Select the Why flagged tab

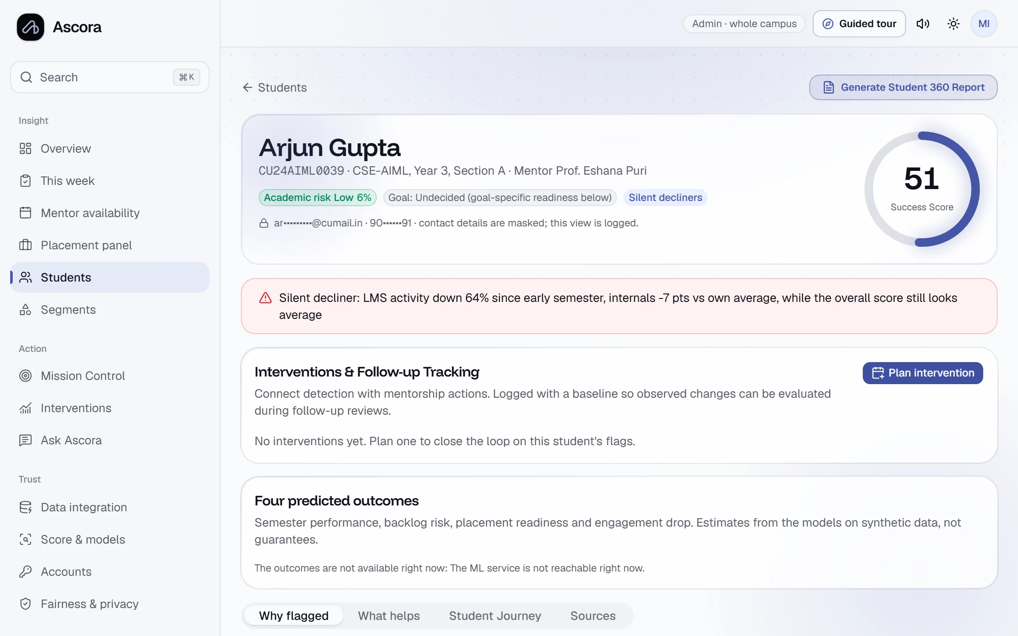(x=294, y=616)
